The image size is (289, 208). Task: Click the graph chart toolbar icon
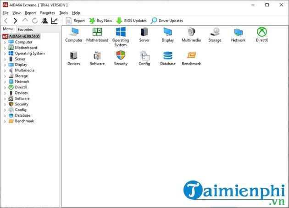[x=55, y=21]
